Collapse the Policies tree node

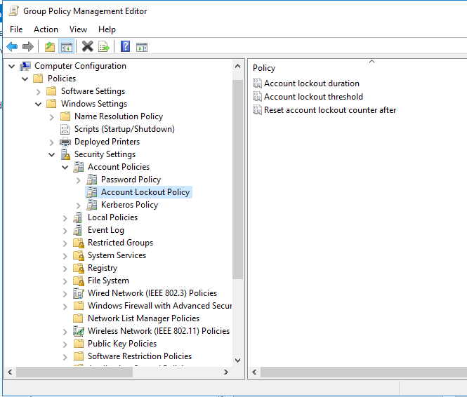25,79
